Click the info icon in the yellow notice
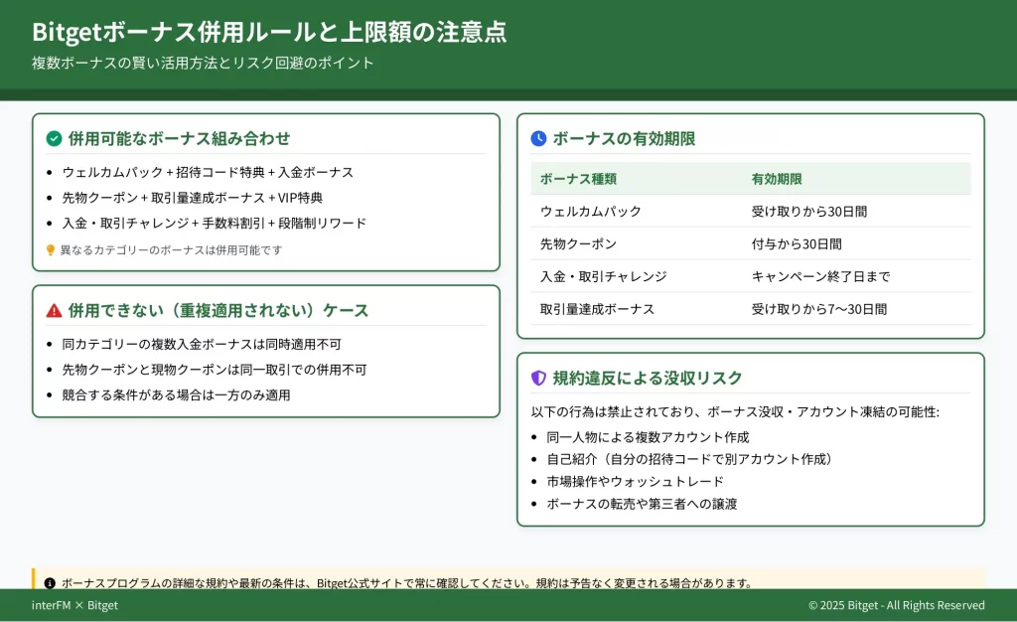Screen dimensions: 1017x622 50,583
